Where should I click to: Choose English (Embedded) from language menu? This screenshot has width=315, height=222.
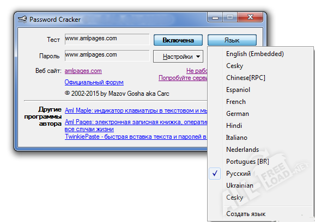tap(255, 54)
